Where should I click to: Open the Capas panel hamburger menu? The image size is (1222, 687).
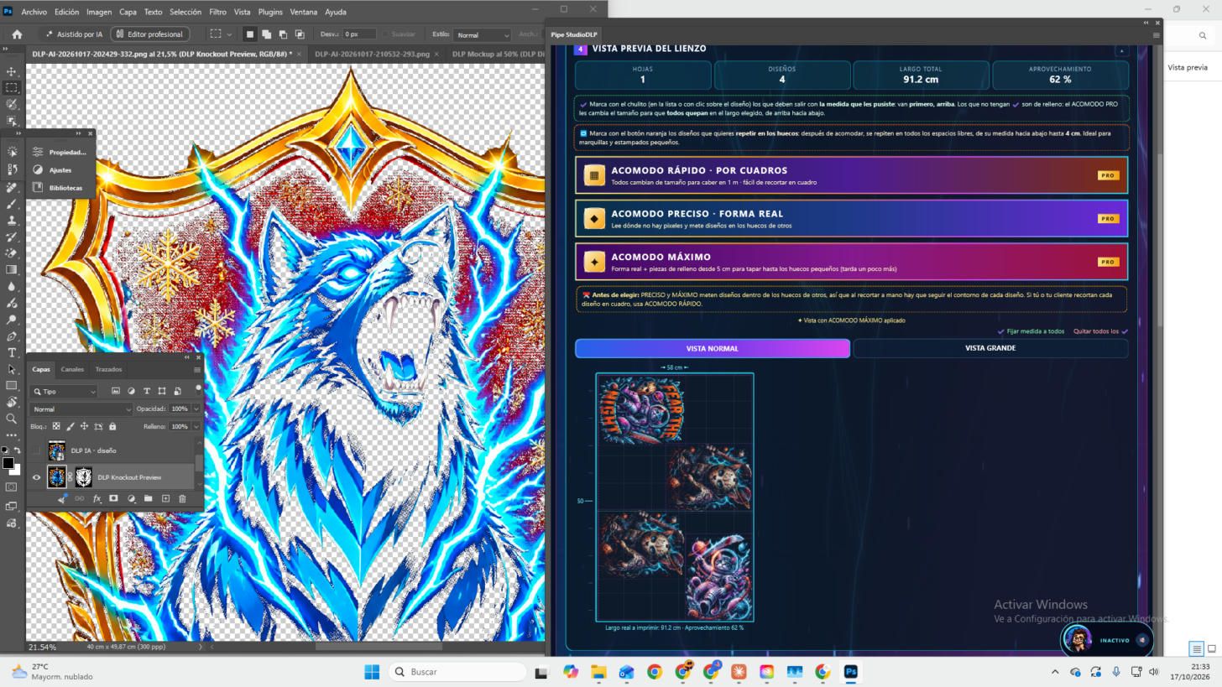click(197, 369)
